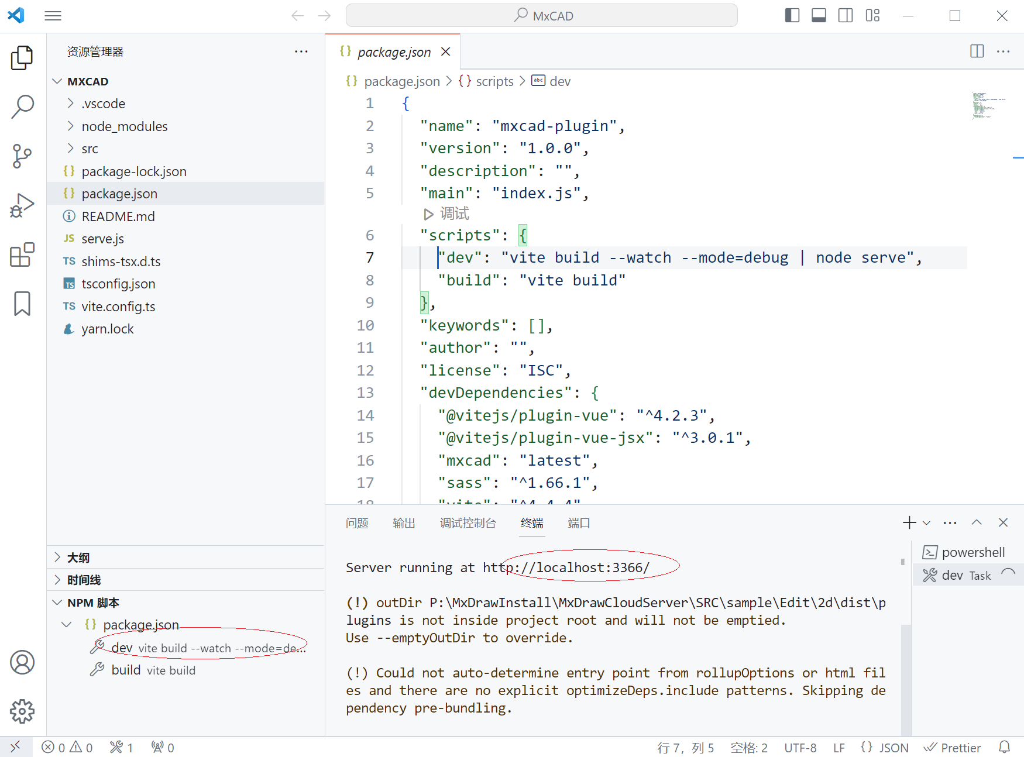Screen dimensions: 1024x757
Task: Click the editor minimap
Action: (989, 105)
